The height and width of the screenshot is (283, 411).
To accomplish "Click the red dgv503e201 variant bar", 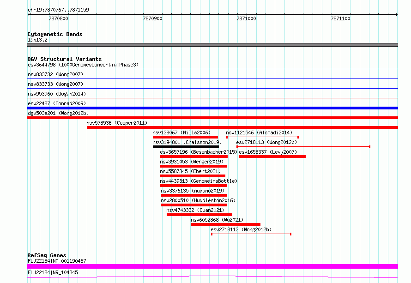I will [x=212, y=118].
